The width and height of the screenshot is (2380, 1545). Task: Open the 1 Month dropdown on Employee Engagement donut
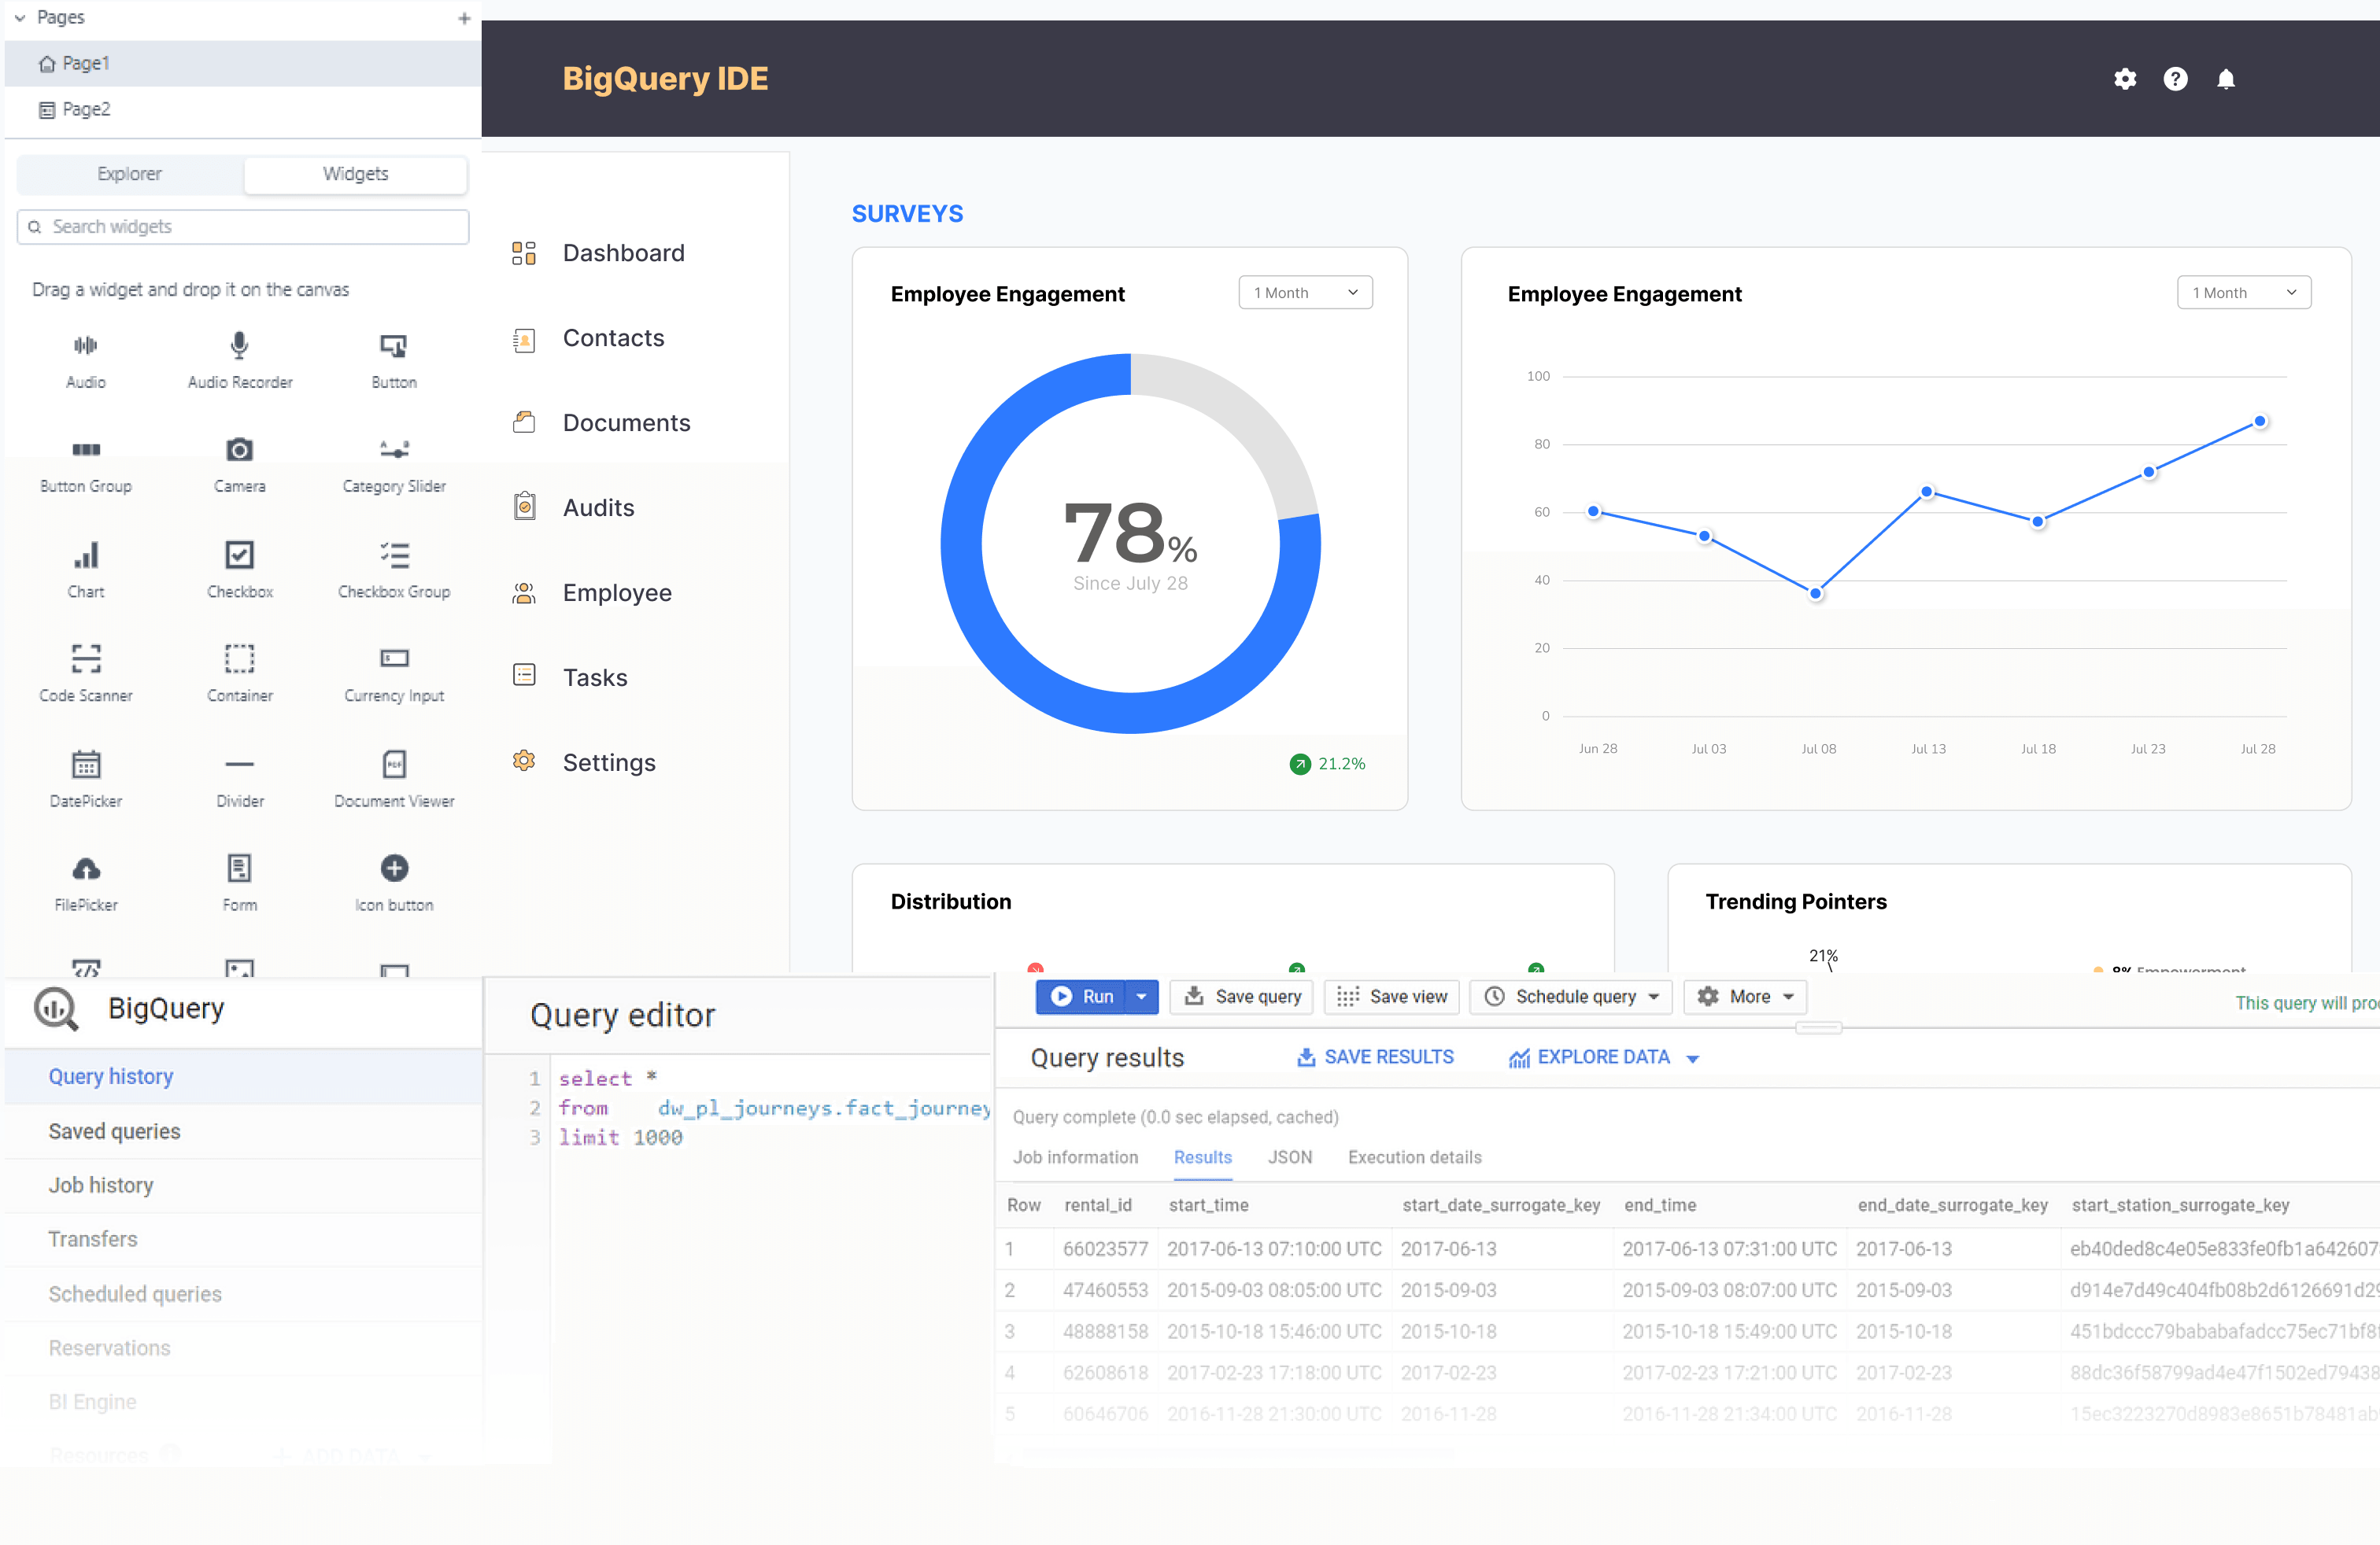point(1305,292)
